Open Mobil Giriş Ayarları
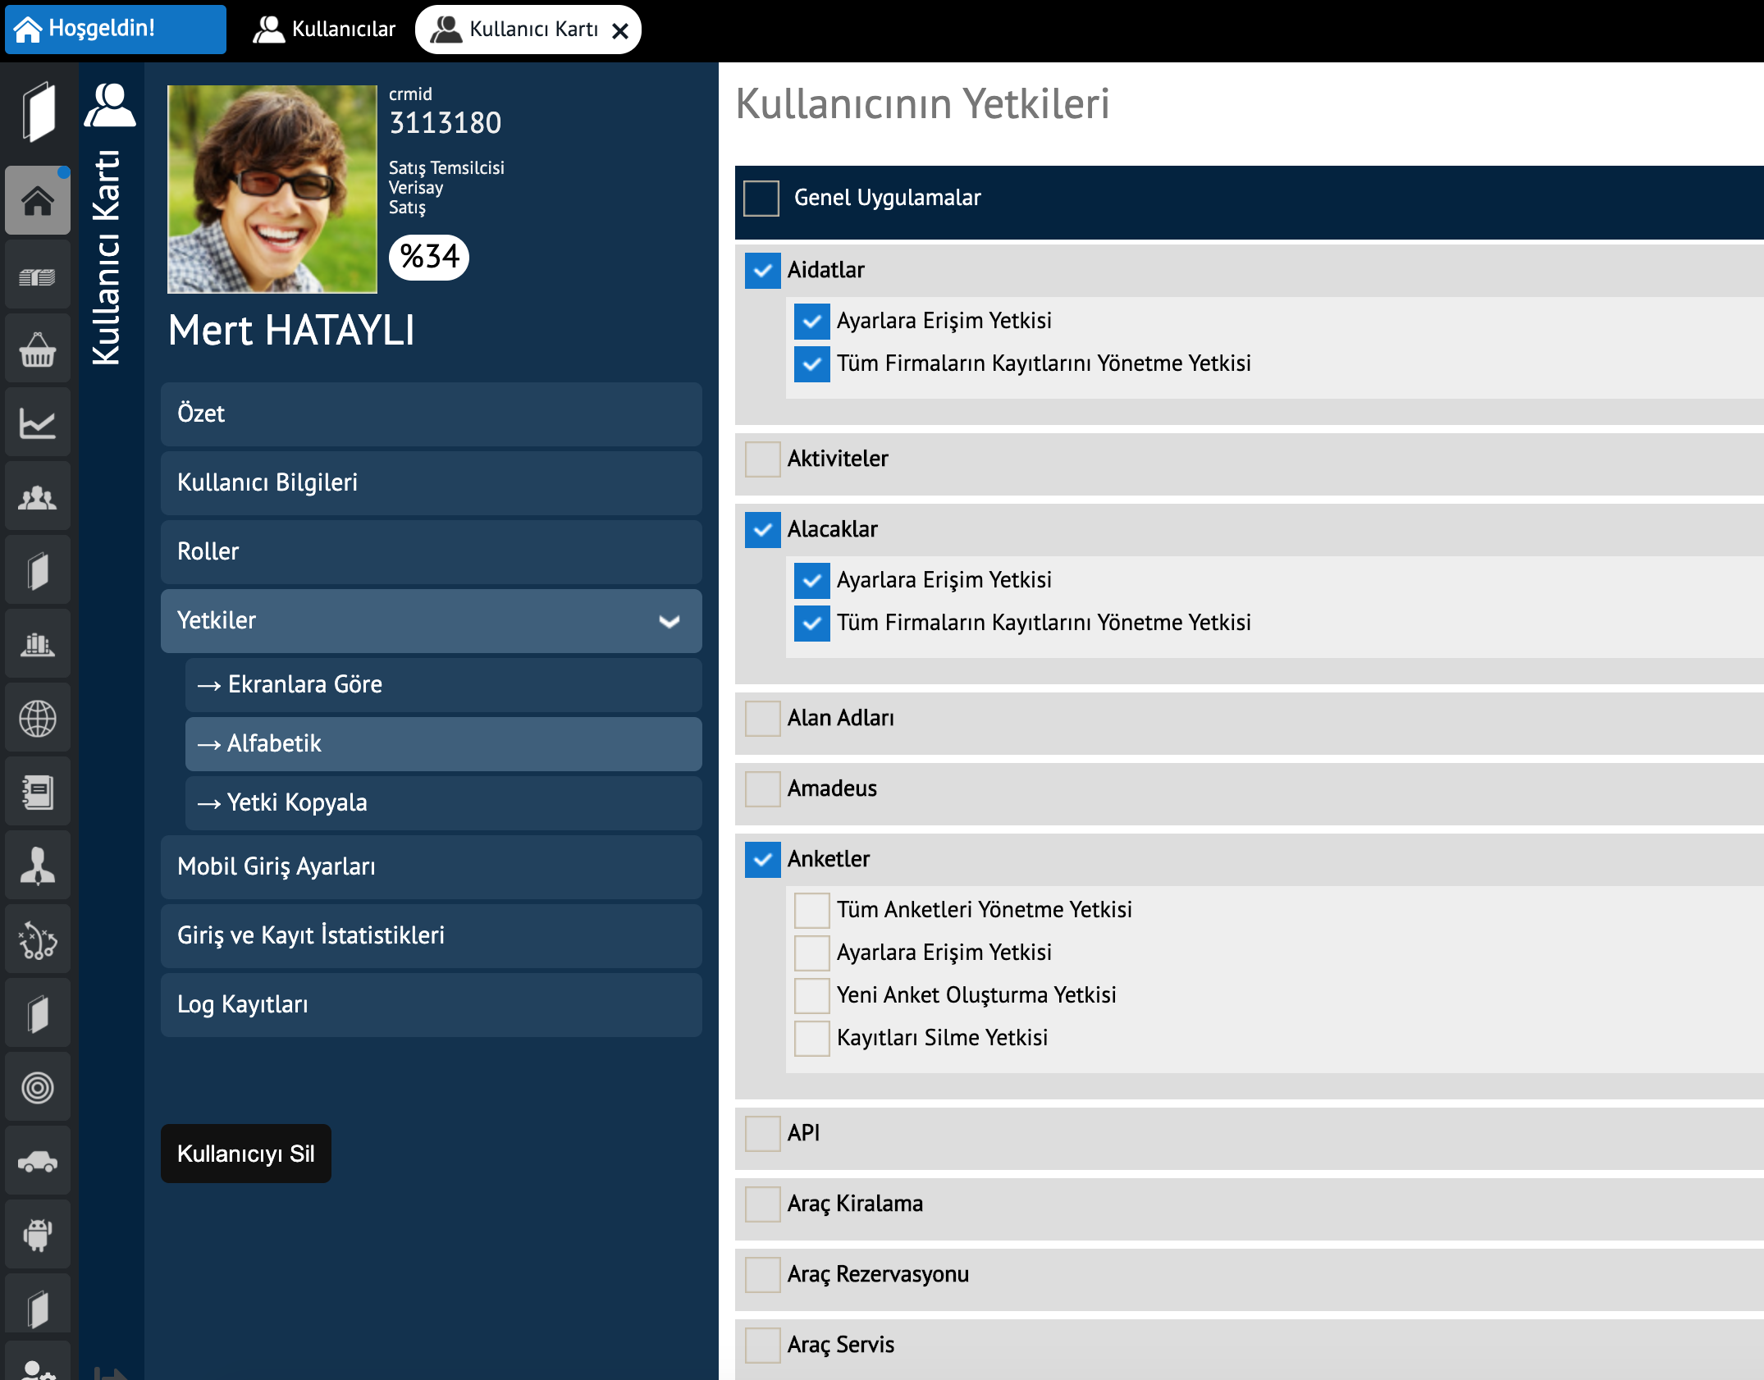 [x=432, y=866]
